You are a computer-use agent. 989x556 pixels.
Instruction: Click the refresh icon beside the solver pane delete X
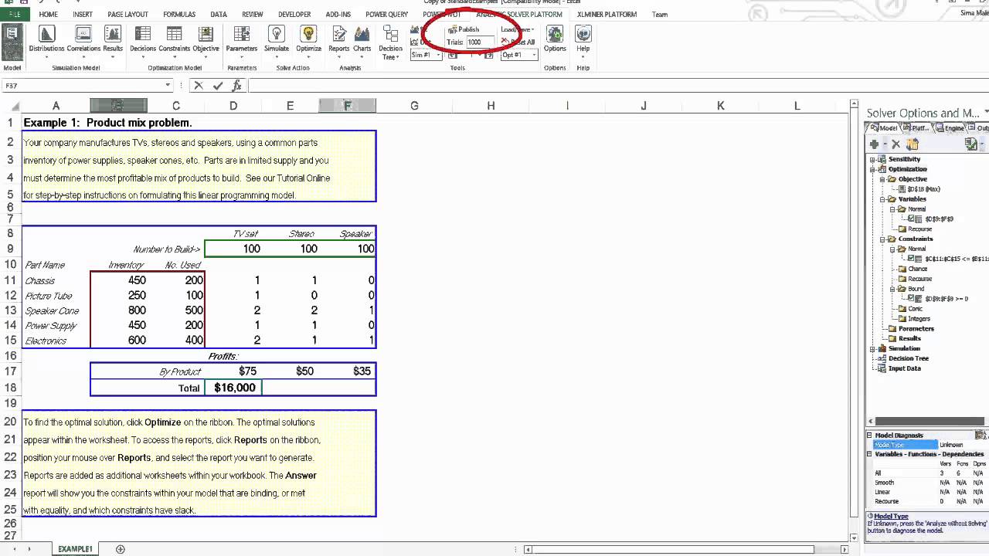[x=913, y=144]
